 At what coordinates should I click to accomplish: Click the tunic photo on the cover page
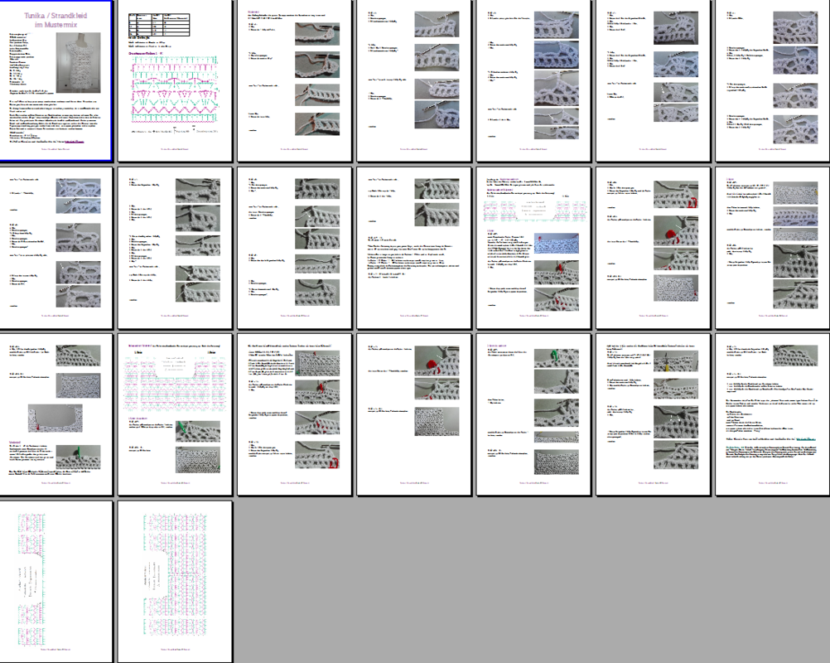point(80,63)
